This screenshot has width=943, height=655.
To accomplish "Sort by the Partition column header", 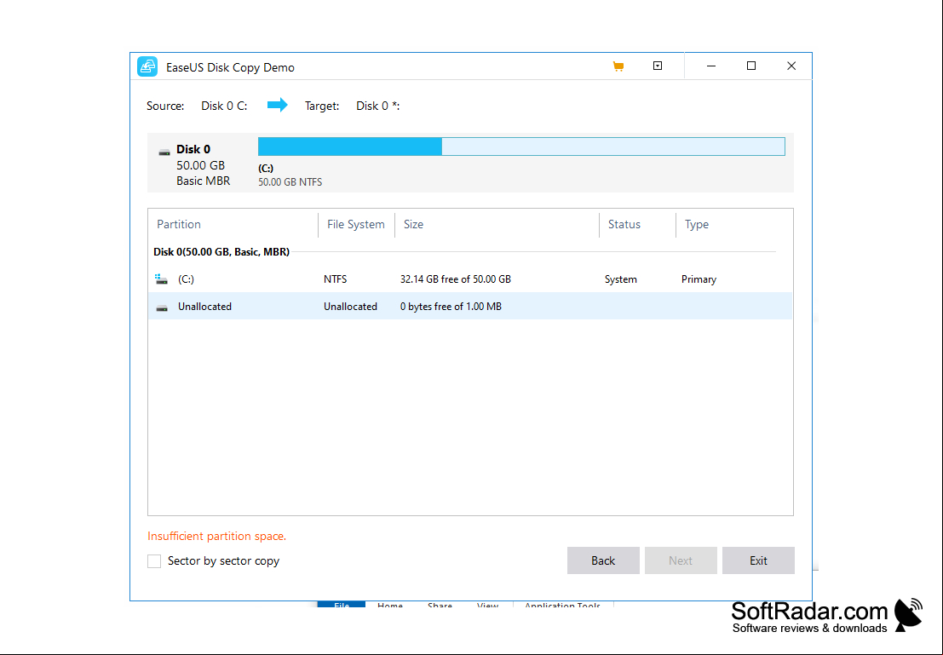I will click(x=179, y=224).
